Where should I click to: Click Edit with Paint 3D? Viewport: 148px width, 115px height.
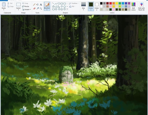(x=141, y=7)
